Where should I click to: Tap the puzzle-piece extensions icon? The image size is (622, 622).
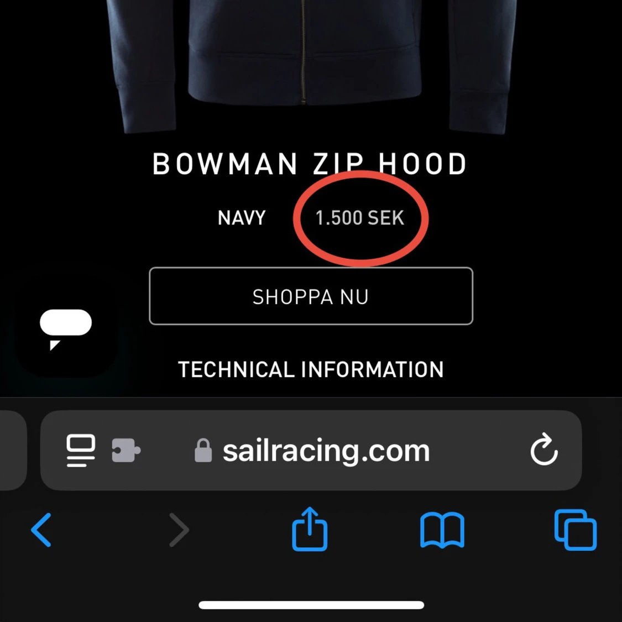coord(126,450)
